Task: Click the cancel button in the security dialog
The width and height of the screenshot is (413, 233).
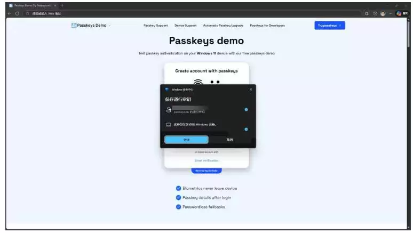Action: (x=229, y=140)
